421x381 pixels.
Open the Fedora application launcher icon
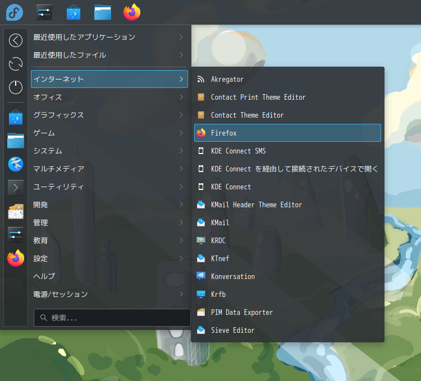15,12
